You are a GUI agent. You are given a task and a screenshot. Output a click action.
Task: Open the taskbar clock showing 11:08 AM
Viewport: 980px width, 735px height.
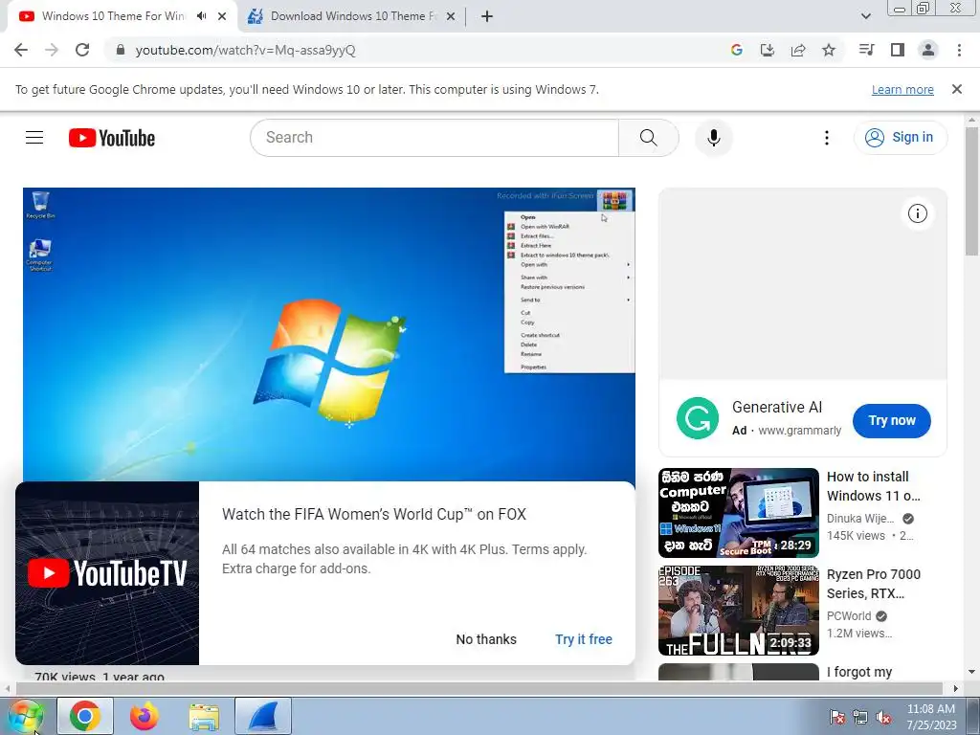click(x=931, y=717)
